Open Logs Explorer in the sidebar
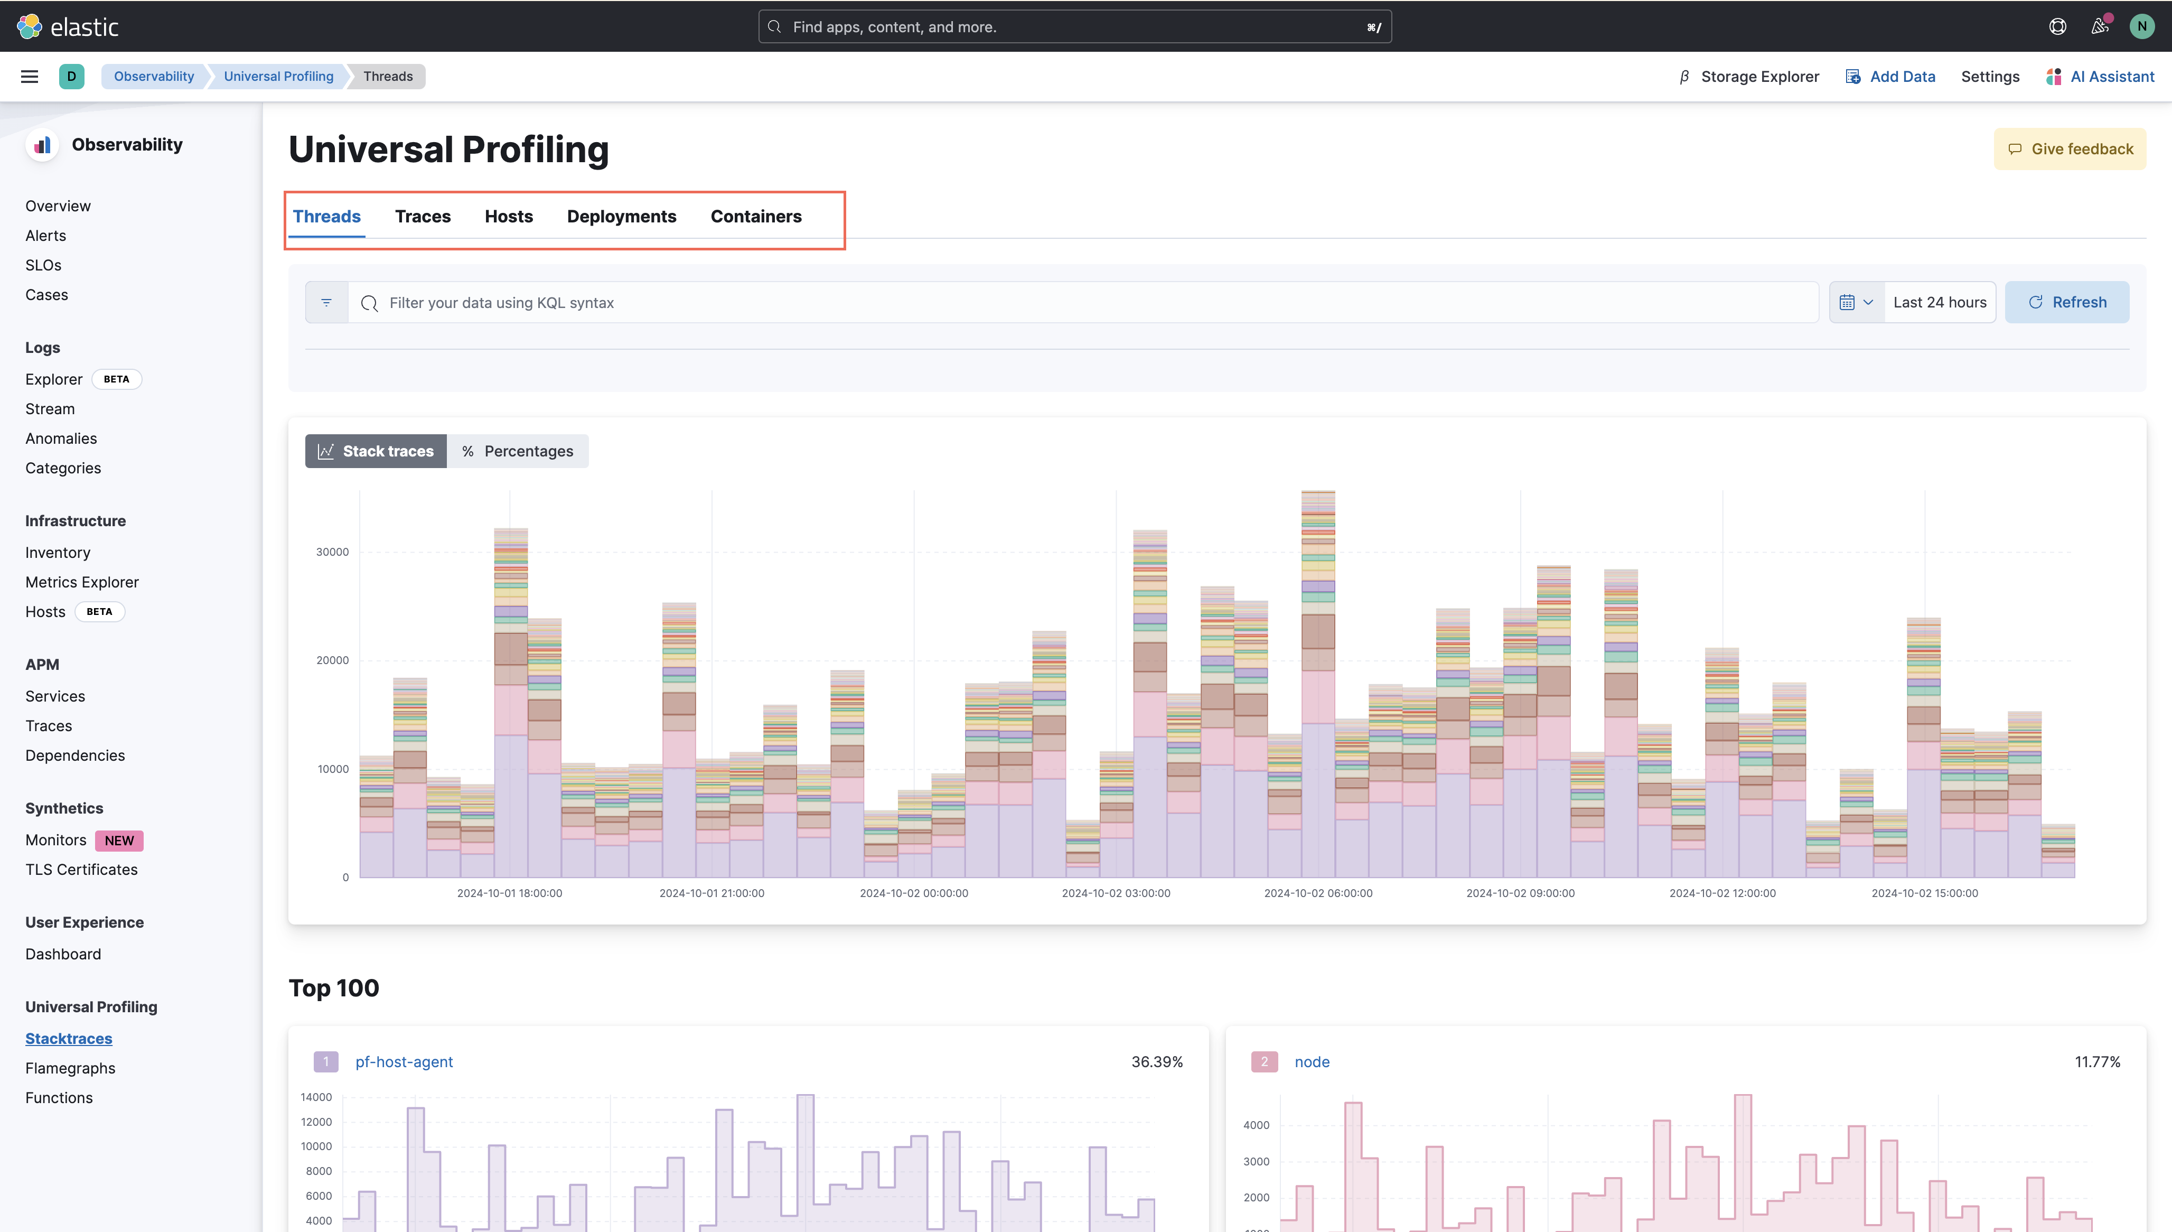The image size is (2172, 1232). (54, 379)
